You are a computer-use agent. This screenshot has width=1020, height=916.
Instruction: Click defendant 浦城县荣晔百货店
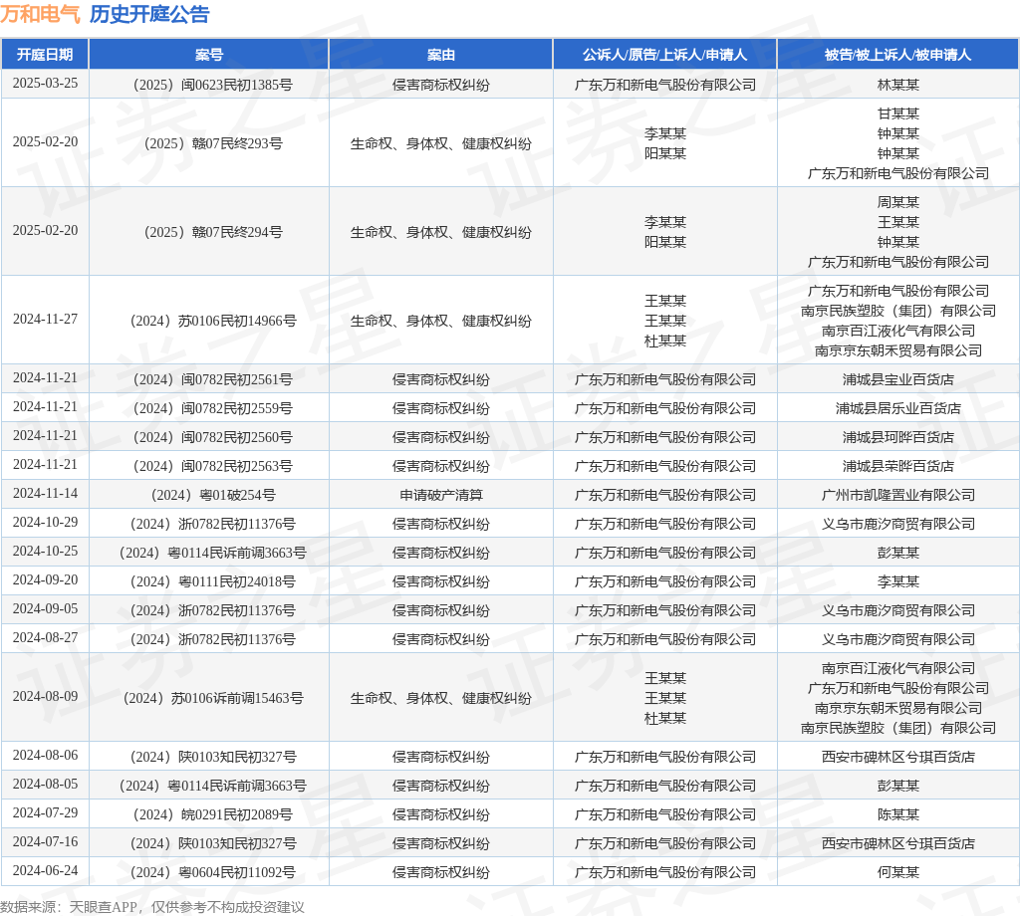click(x=898, y=466)
